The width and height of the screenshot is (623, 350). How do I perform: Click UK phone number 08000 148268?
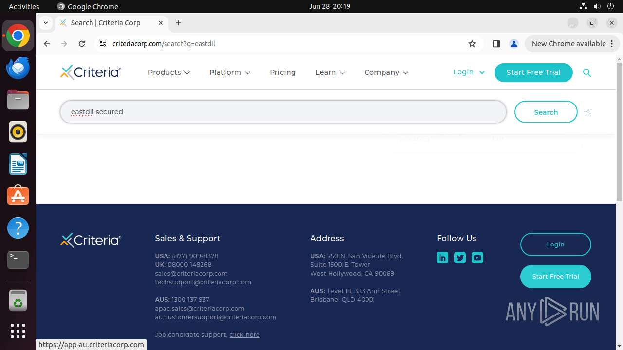tap(190, 264)
